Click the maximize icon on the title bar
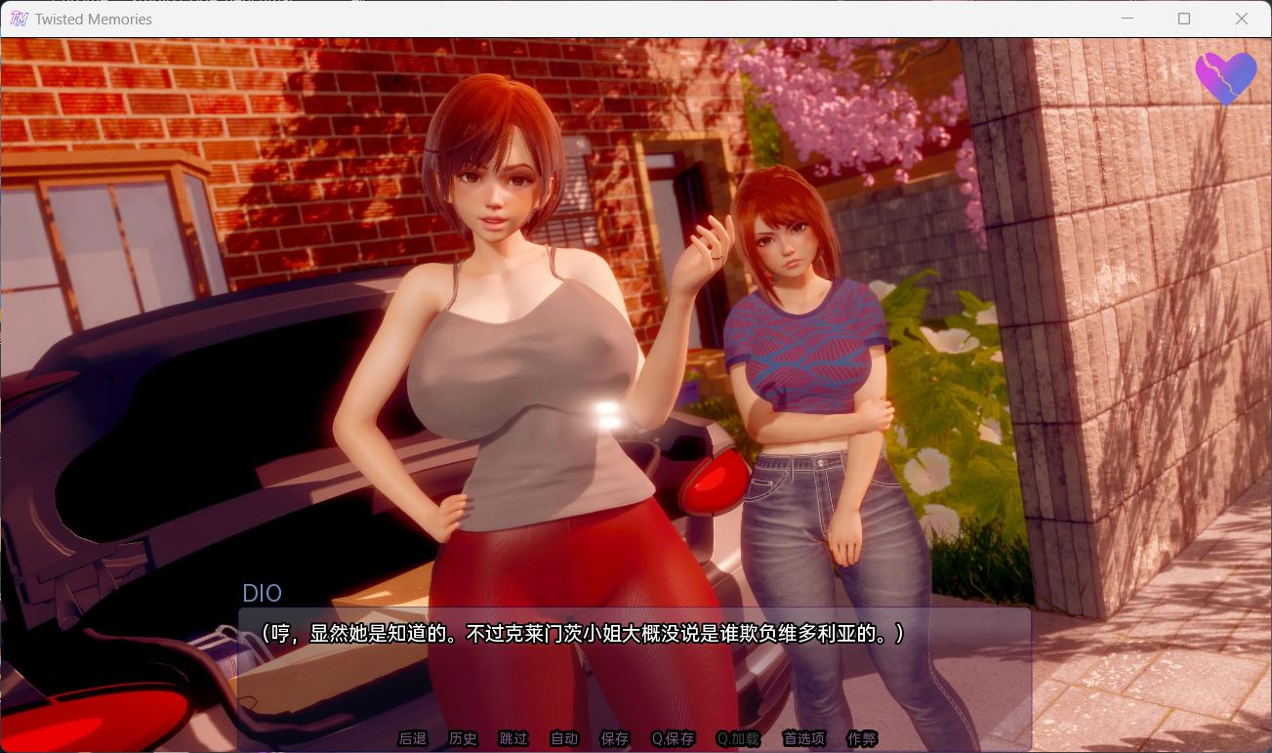The image size is (1272, 753). [1183, 19]
